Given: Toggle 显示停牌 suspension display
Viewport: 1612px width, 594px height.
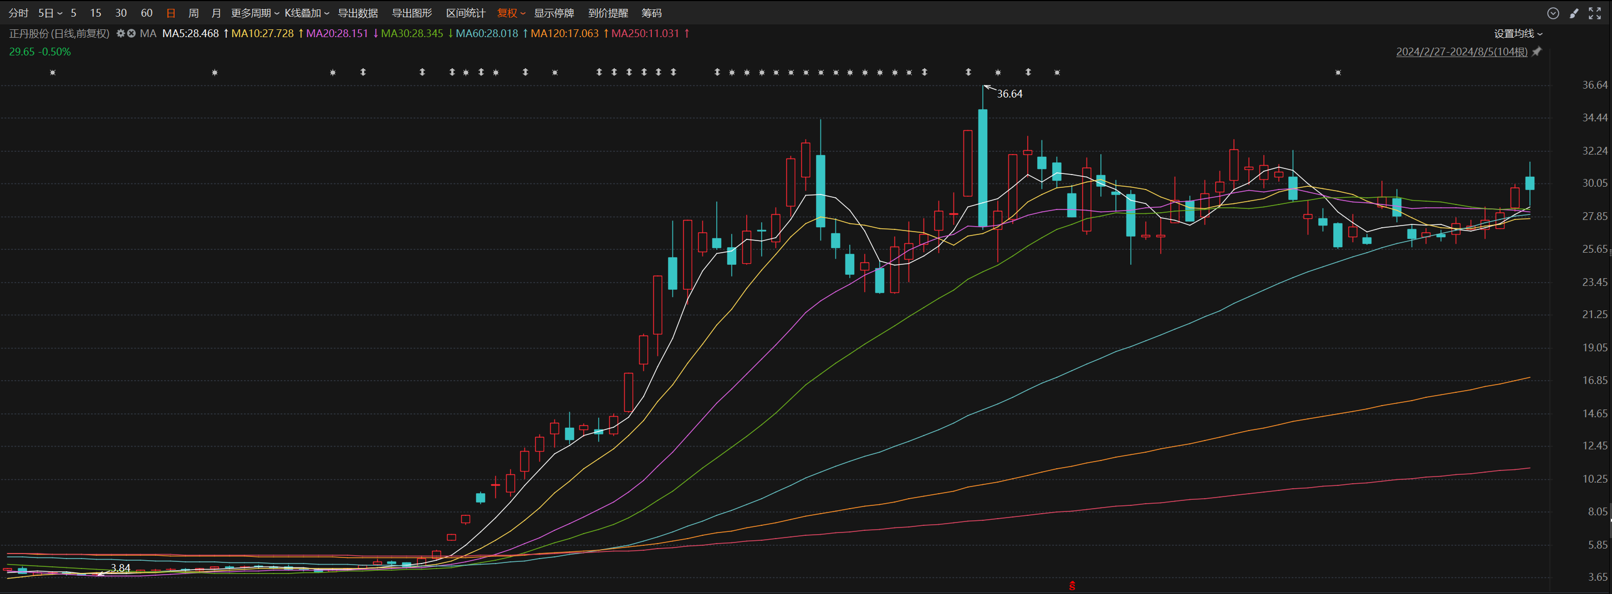Looking at the screenshot, I should click(554, 13).
